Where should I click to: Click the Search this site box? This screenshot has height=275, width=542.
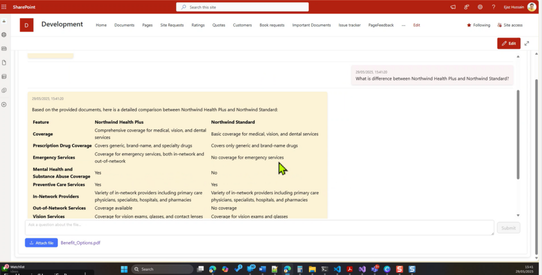click(242, 7)
